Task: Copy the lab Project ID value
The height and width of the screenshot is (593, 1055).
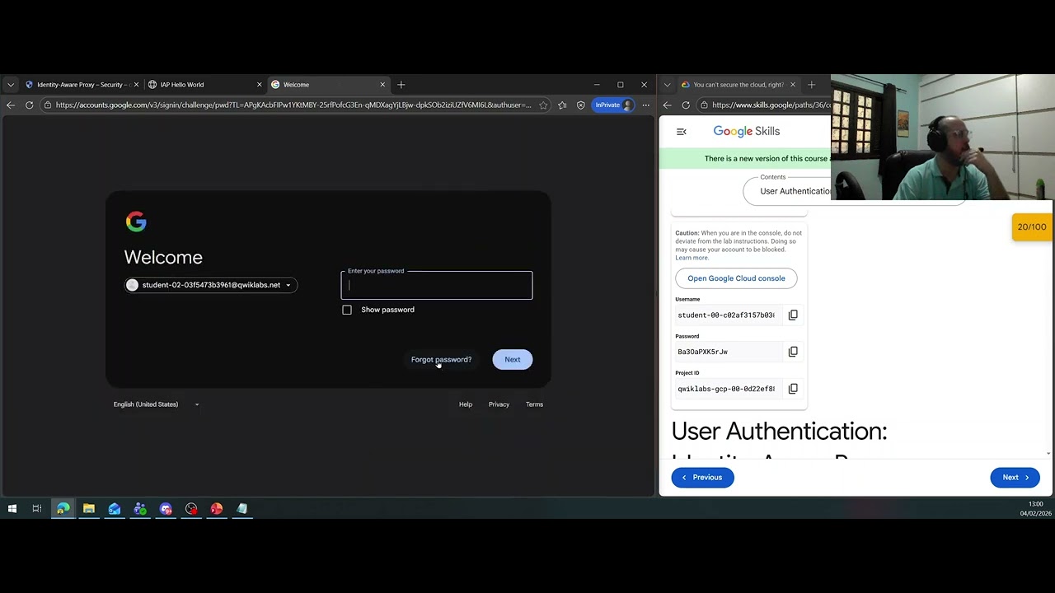Action: [793, 389]
